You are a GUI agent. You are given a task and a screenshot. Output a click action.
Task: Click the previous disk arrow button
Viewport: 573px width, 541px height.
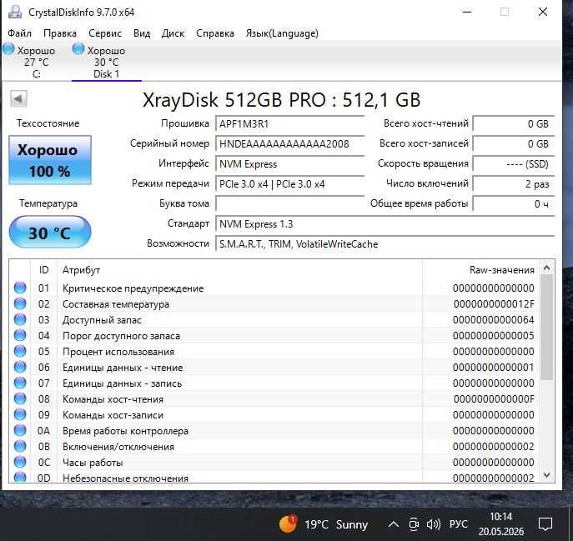pyautogui.click(x=18, y=98)
